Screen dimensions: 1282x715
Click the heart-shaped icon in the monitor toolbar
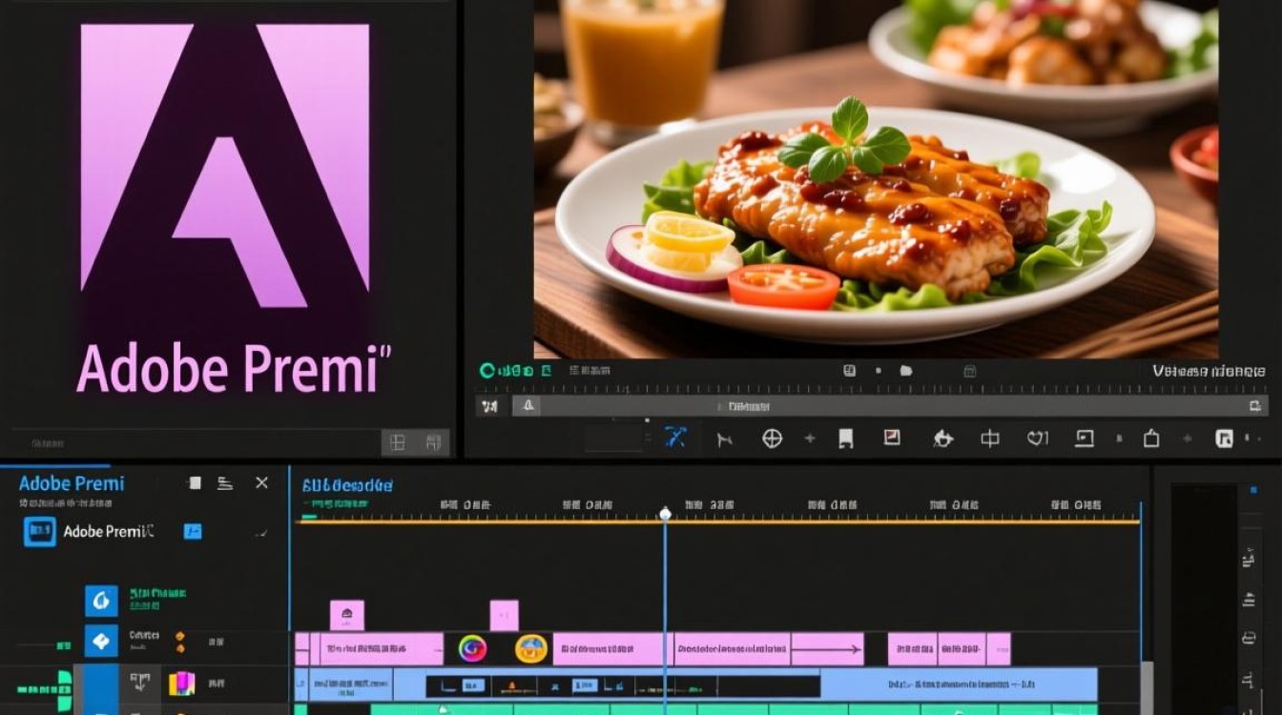[1038, 439]
